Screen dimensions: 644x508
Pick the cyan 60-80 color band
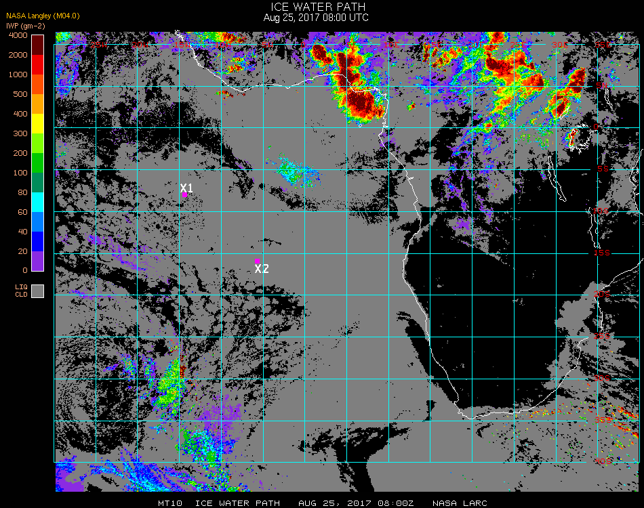38,203
